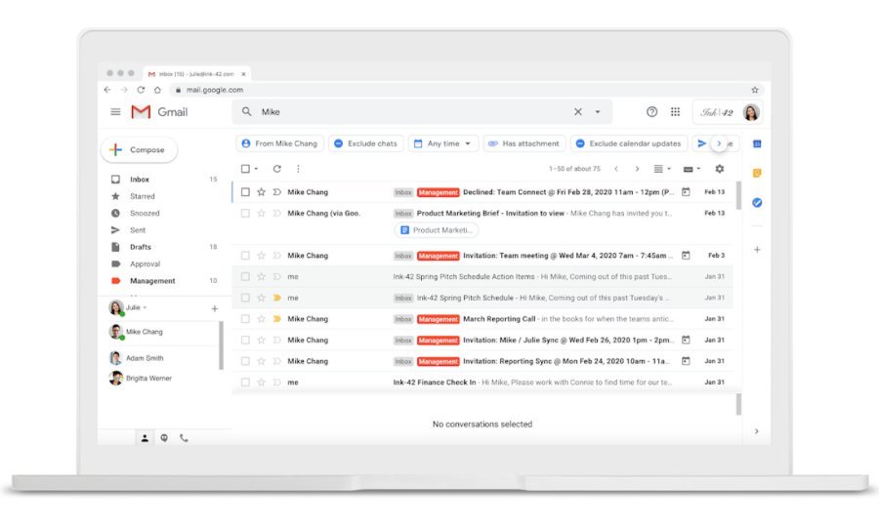Apply the From Mike Chang filter chip
This screenshot has height=527, width=879.
(x=279, y=143)
